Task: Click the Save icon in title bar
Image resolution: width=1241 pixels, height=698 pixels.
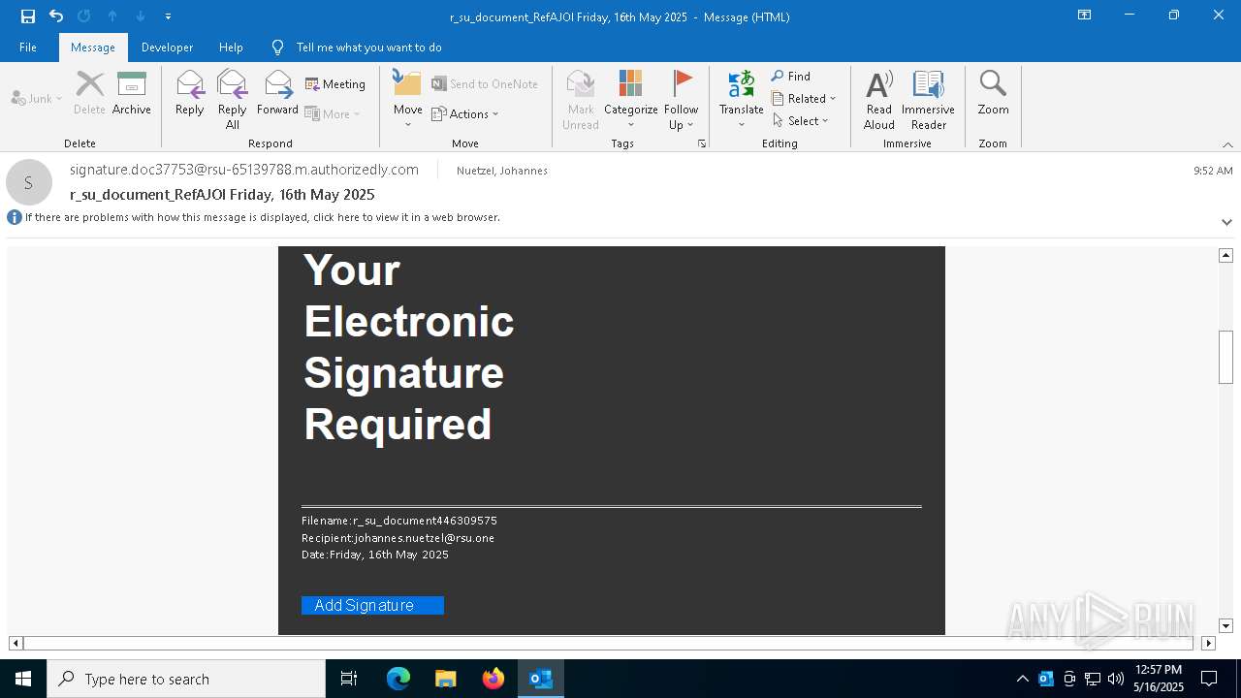Action: pos(28,16)
